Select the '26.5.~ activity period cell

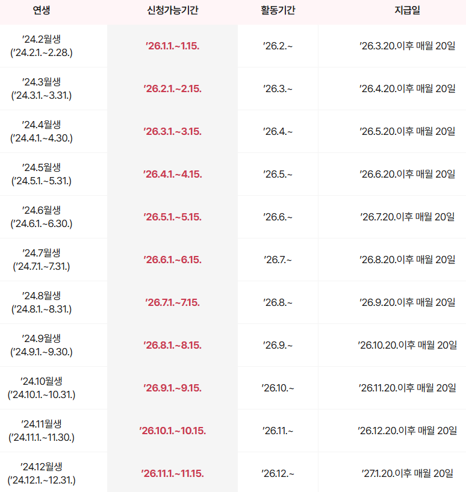click(278, 174)
